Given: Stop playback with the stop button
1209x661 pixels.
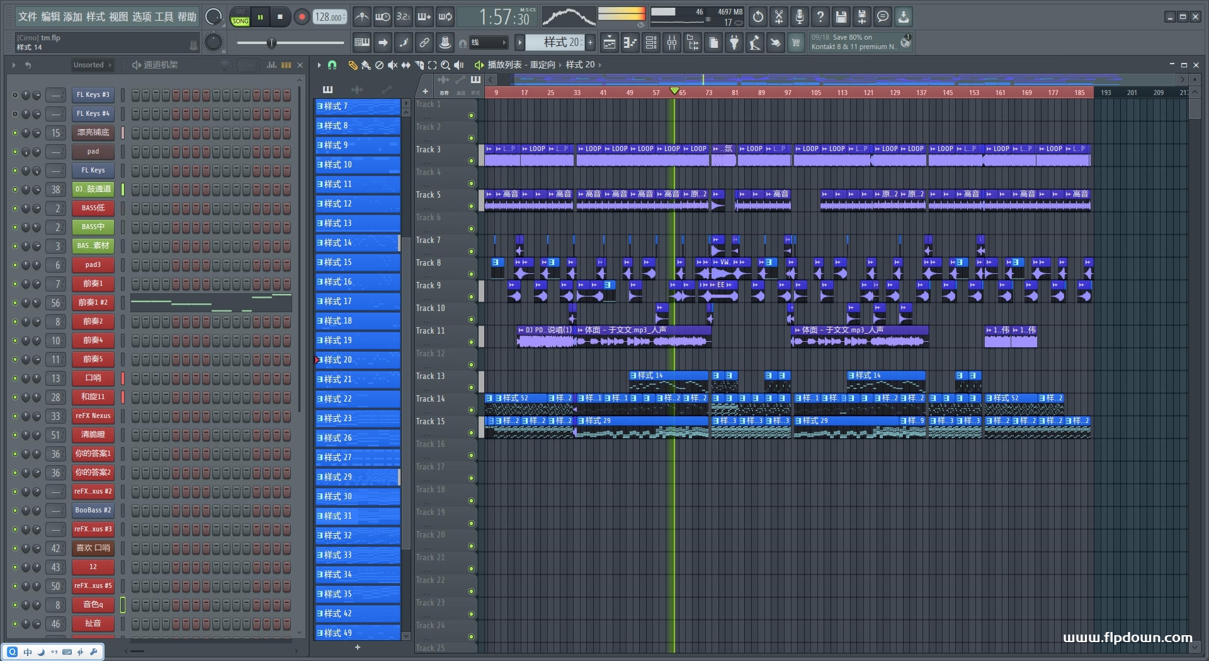Looking at the screenshot, I should (280, 17).
